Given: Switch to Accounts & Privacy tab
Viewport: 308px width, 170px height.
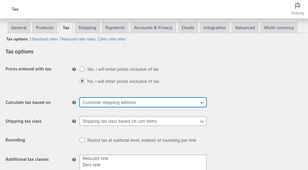Looking at the screenshot, I should 153,28.
